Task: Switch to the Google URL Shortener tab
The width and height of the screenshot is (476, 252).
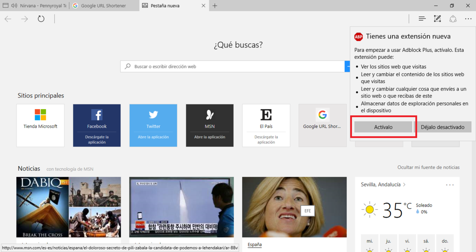Action: [x=104, y=6]
